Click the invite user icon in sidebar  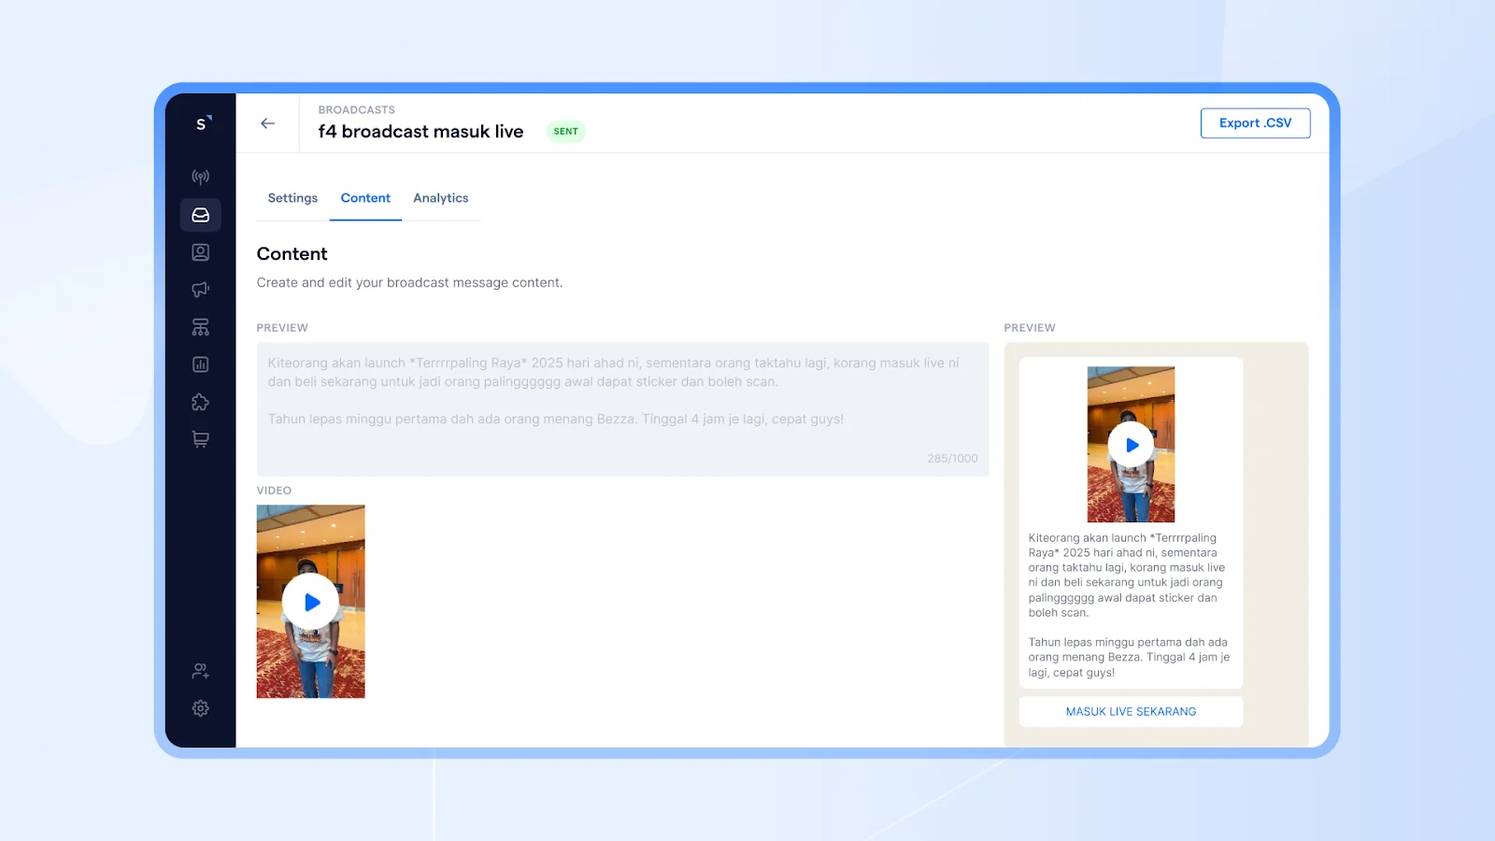[201, 671]
